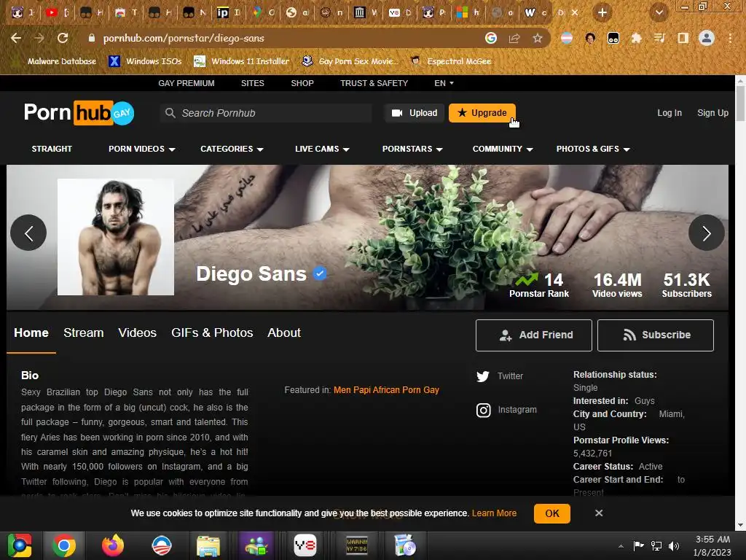Click the page vertical scrollbar thumb
The image size is (746, 560).
tap(740, 103)
